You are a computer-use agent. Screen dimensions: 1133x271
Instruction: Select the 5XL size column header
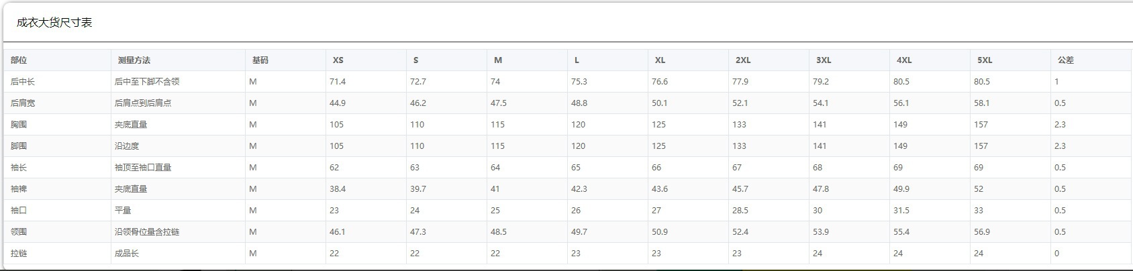(x=985, y=60)
